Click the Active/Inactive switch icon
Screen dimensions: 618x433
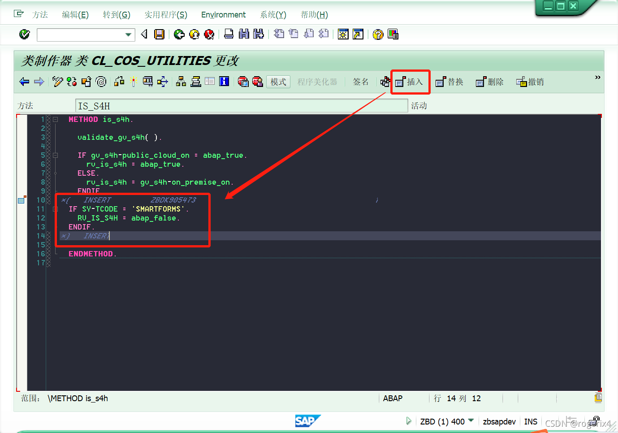(72, 82)
